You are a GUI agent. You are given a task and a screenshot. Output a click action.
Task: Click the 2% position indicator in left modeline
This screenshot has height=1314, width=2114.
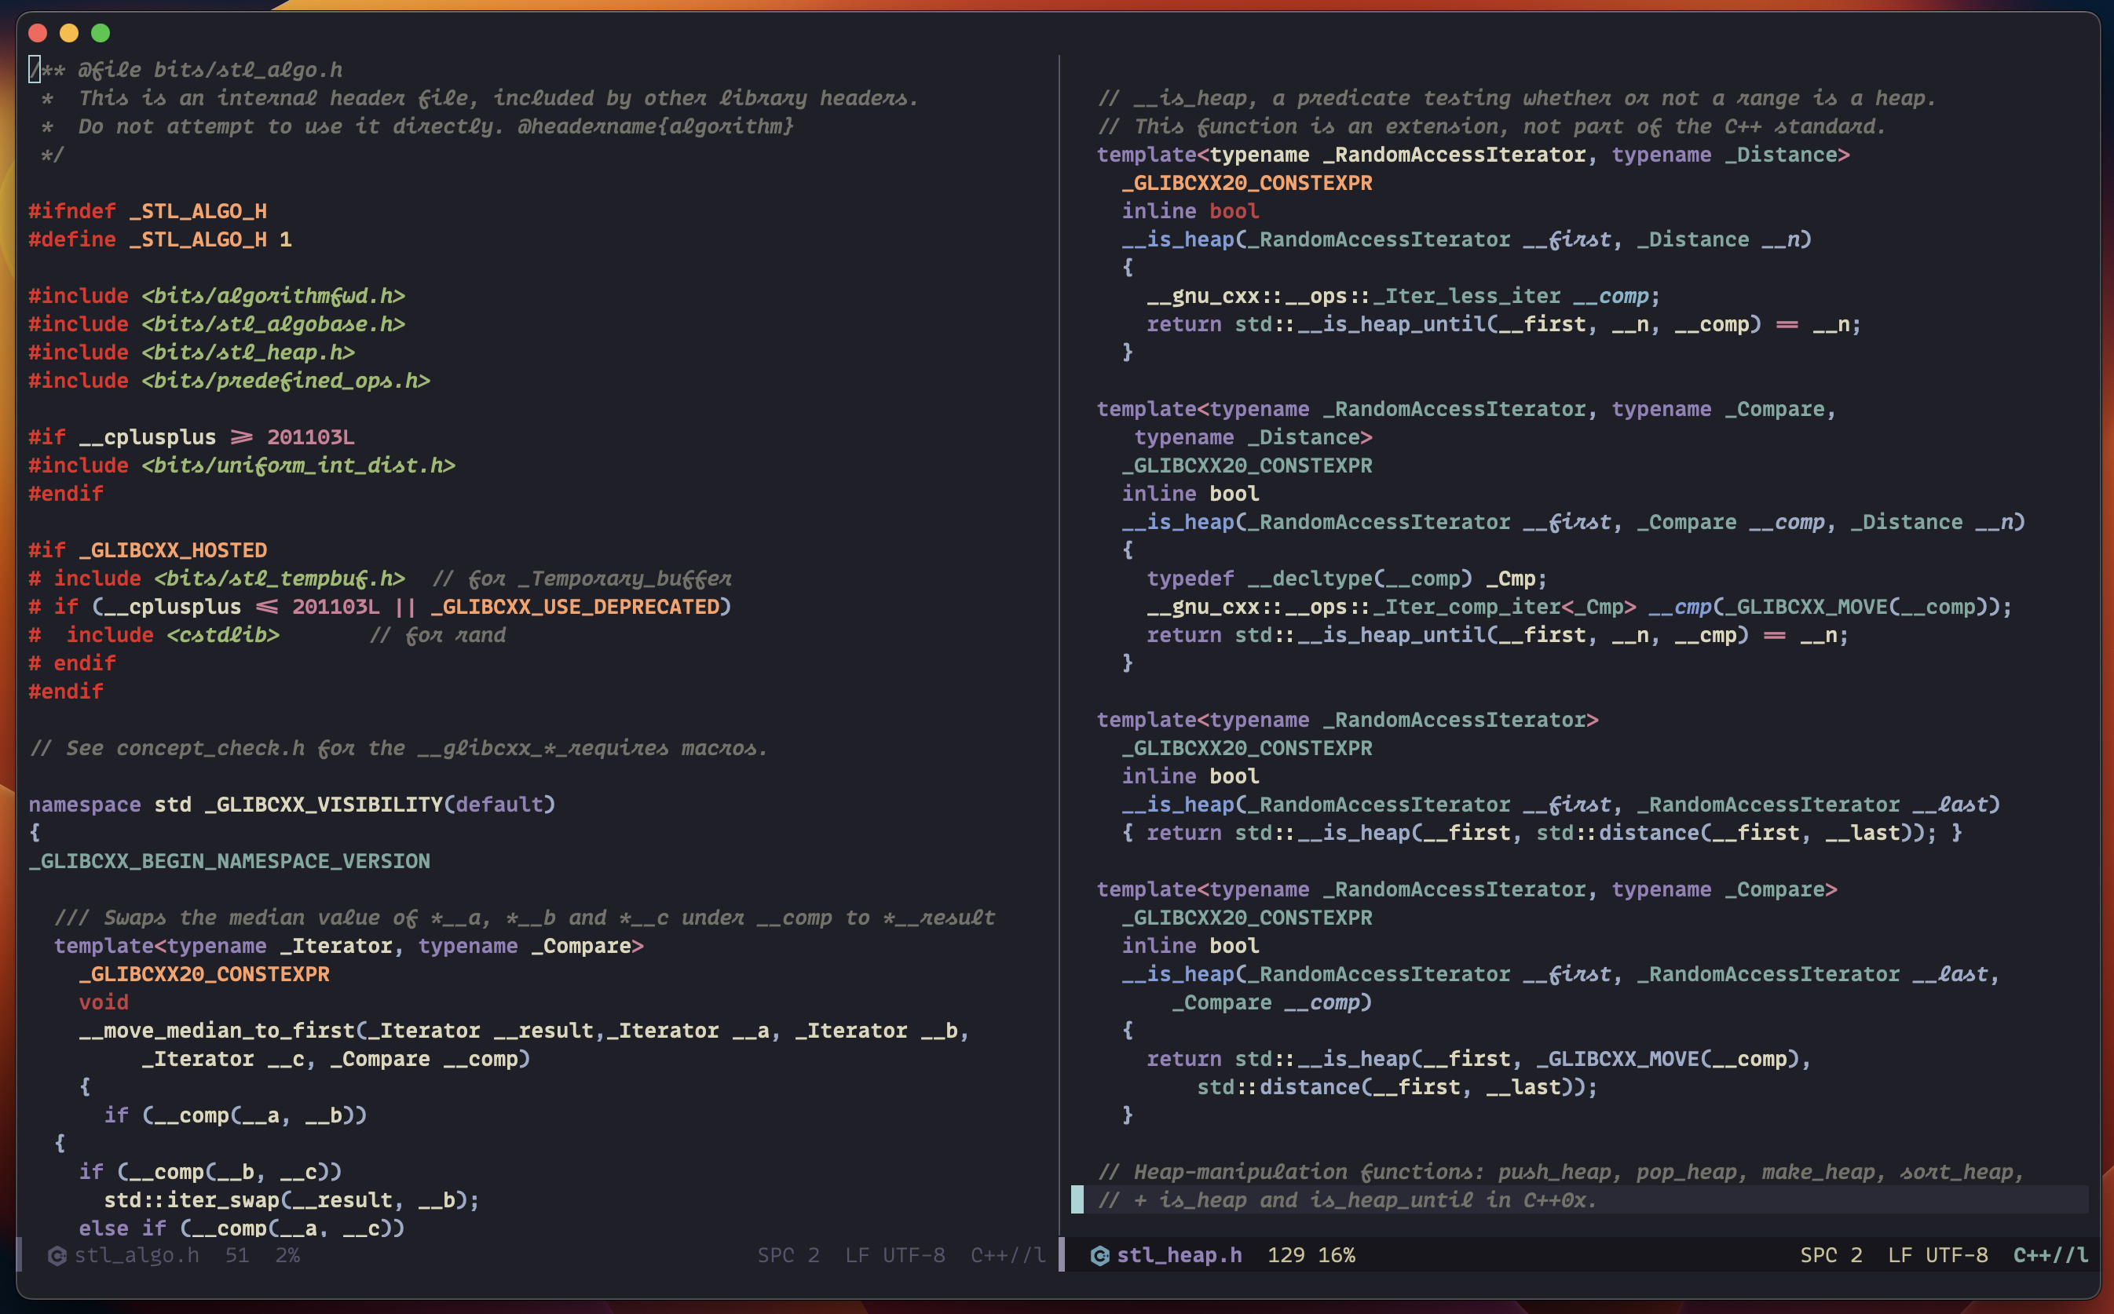pos(287,1255)
